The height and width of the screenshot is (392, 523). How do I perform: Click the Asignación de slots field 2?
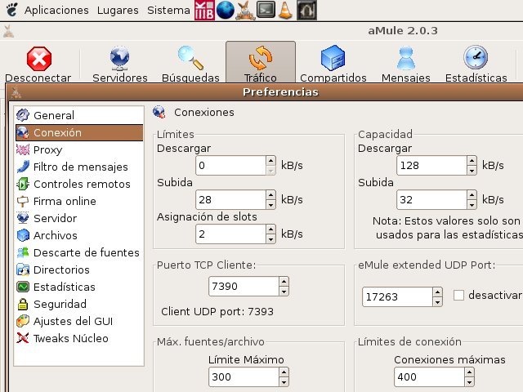click(x=230, y=234)
